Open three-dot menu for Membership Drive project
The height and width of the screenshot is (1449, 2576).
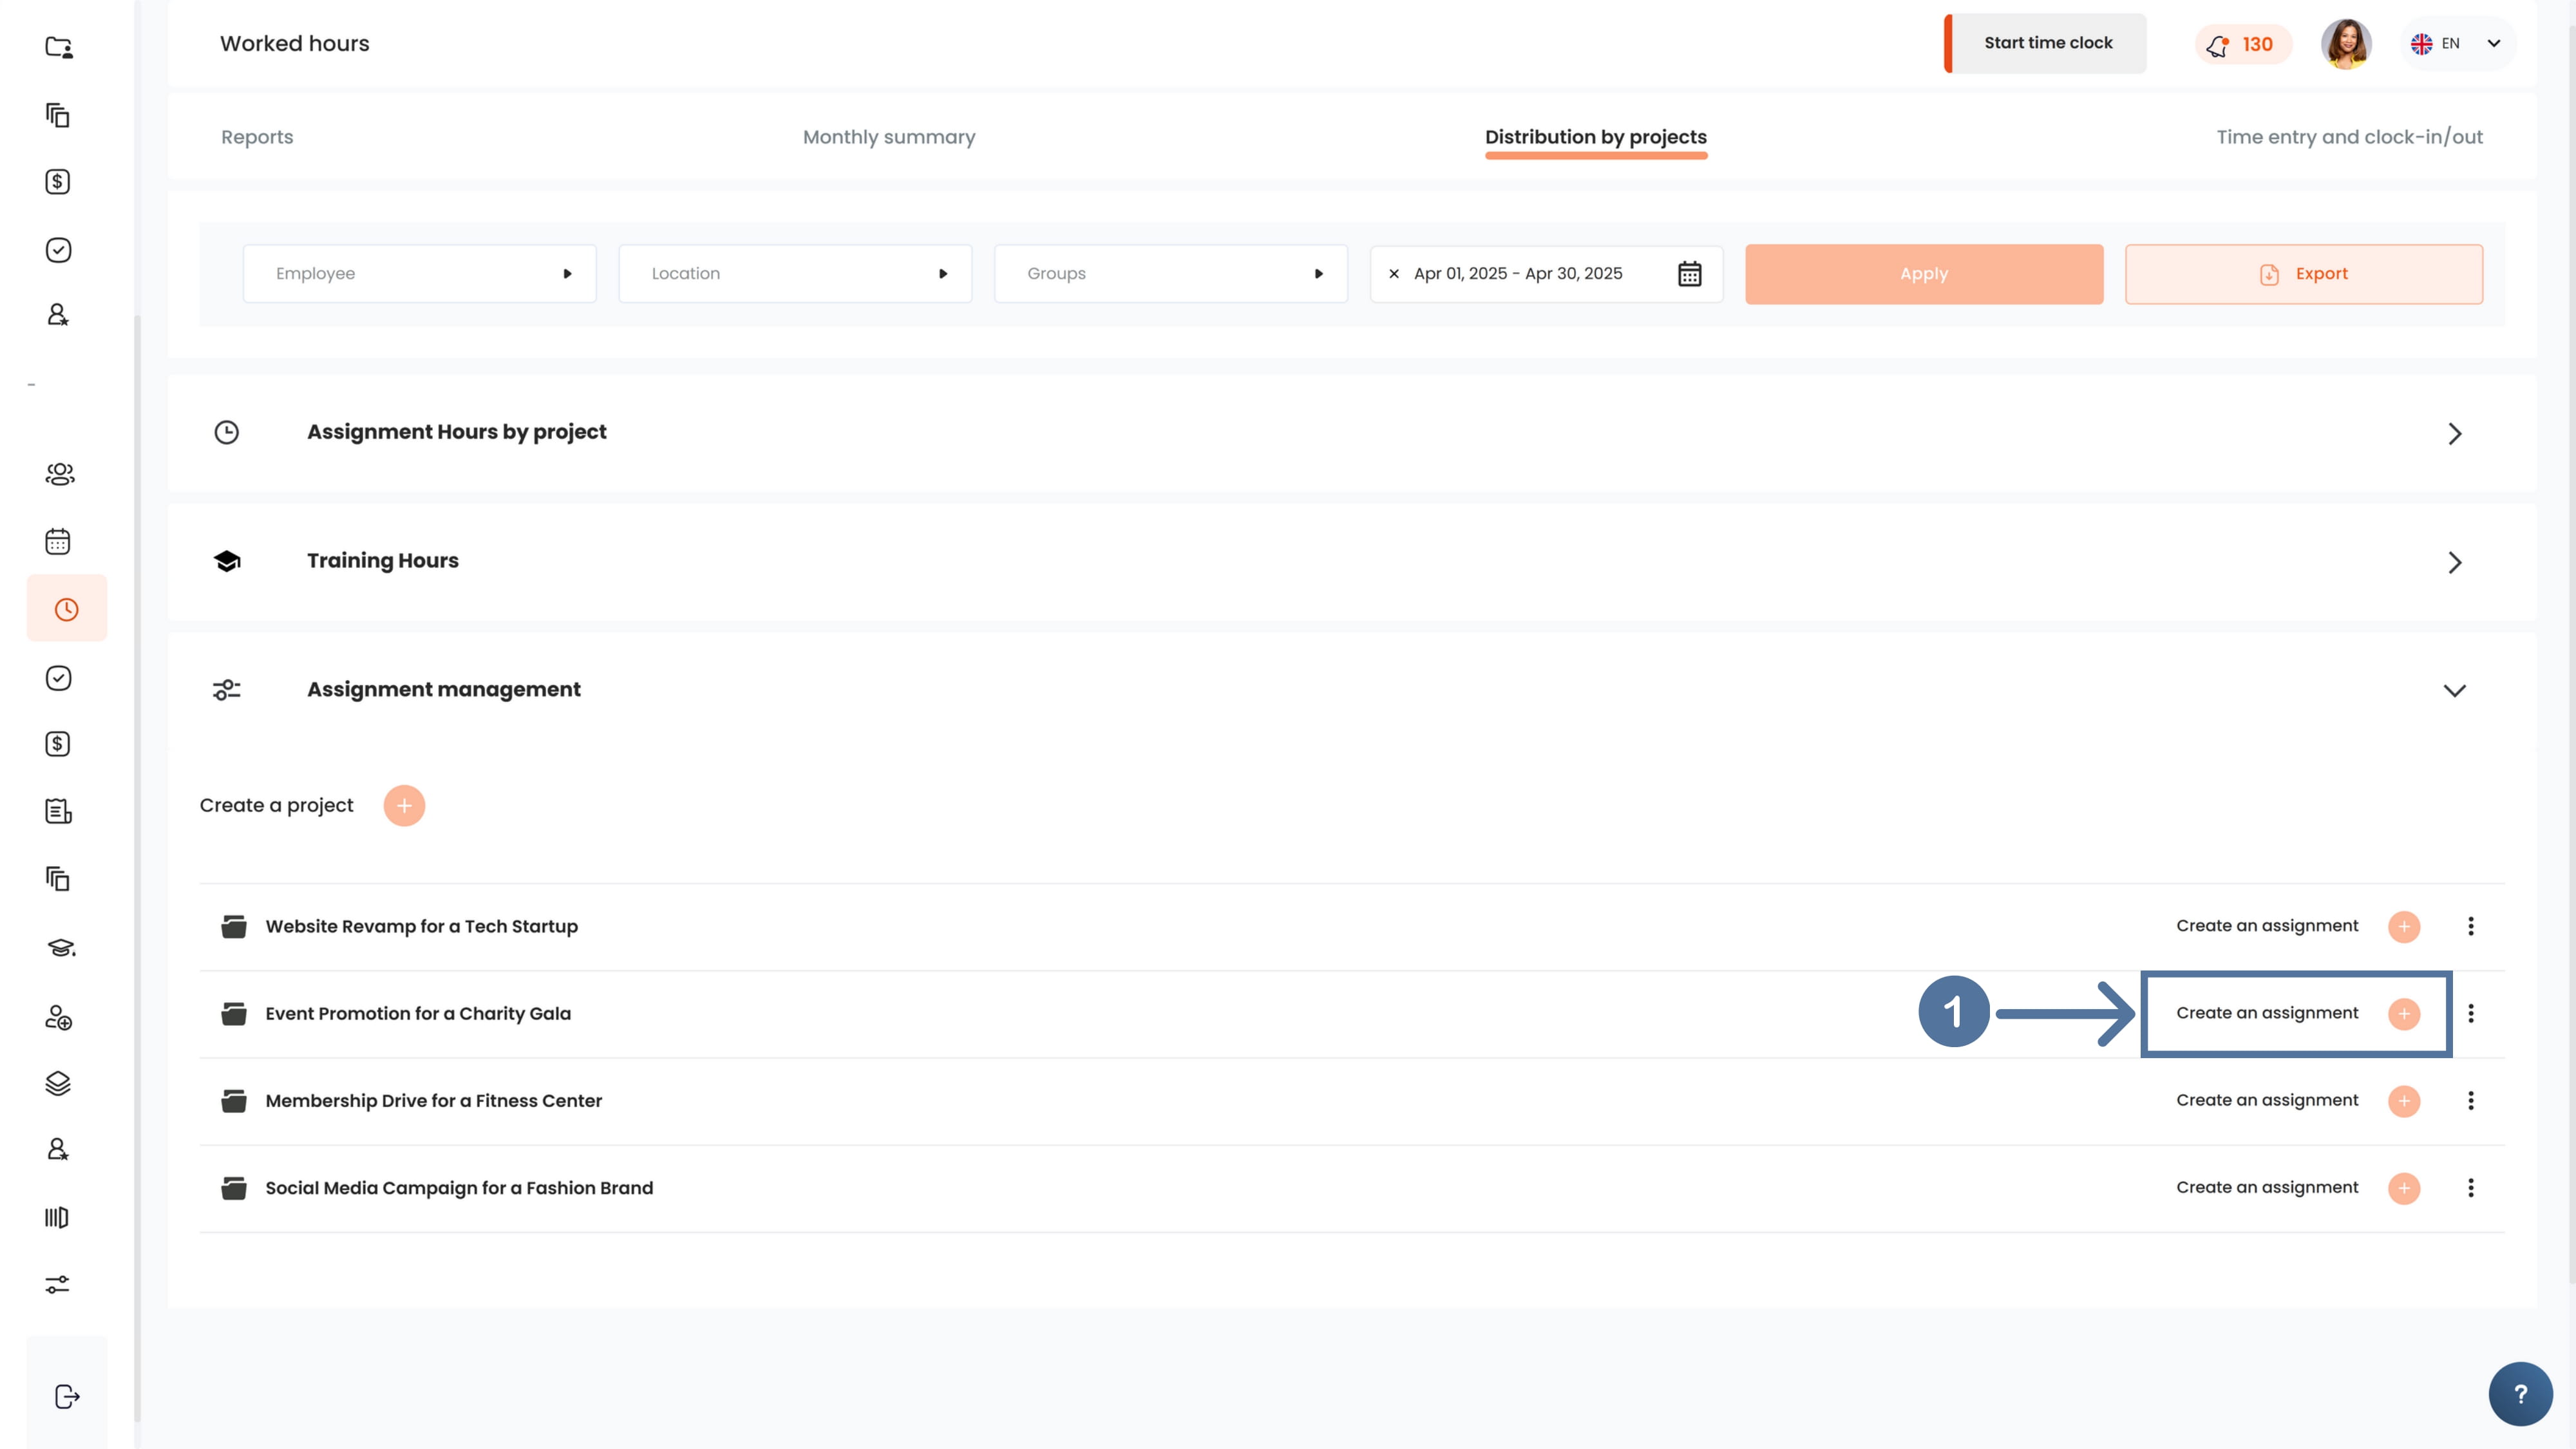pos(2471,1101)
